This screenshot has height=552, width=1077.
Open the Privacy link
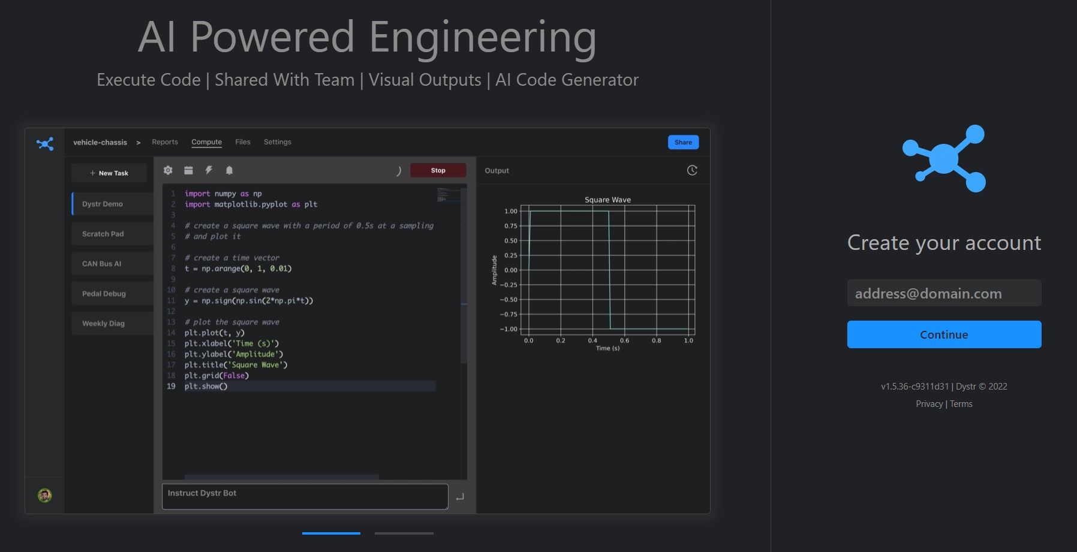[x=928, y=403]
